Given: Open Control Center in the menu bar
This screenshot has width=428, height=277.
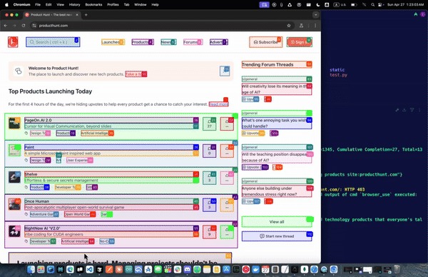Looking at the screenshot, I should tap(380, 5).
